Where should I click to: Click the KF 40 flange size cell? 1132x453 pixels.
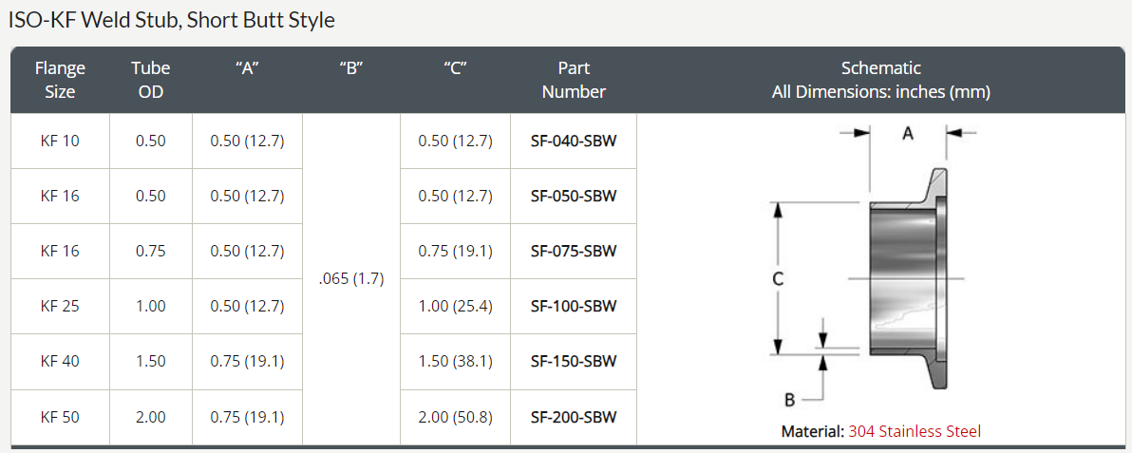coord(60,361)
